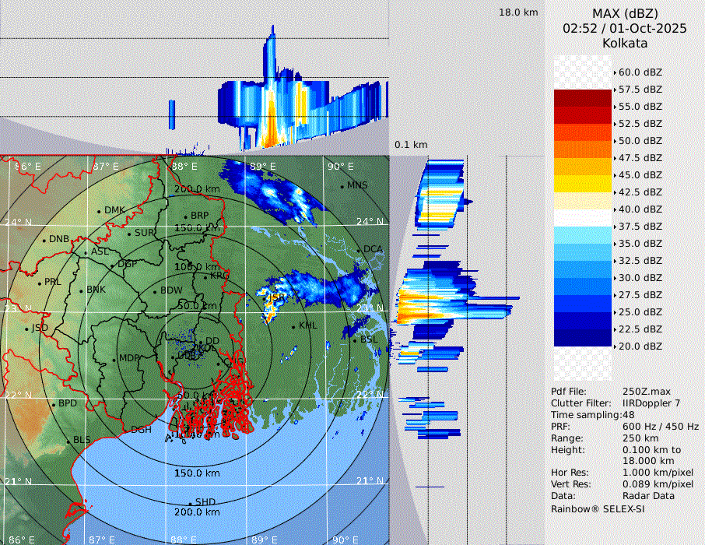The width and height of the screenshot is (705, 545).
Task: Click the SHD station marker near coast
Action: (190, 503)
